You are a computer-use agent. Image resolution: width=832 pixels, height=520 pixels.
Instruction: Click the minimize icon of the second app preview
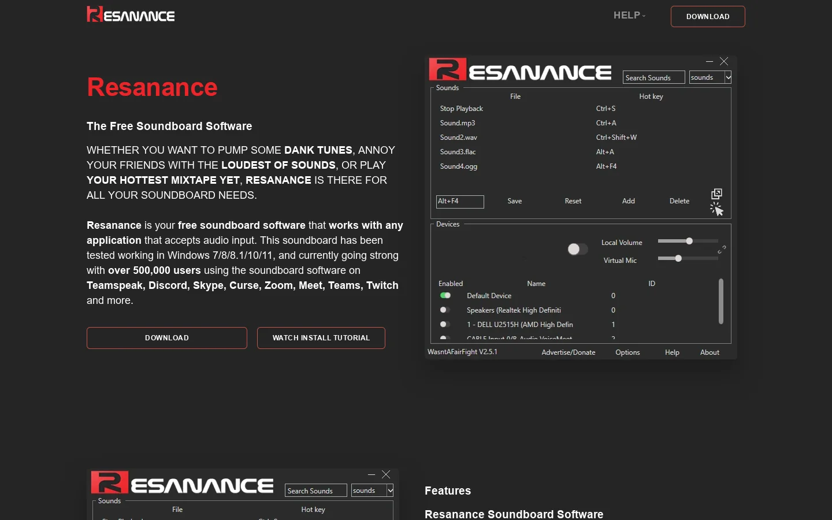(372, 474)
